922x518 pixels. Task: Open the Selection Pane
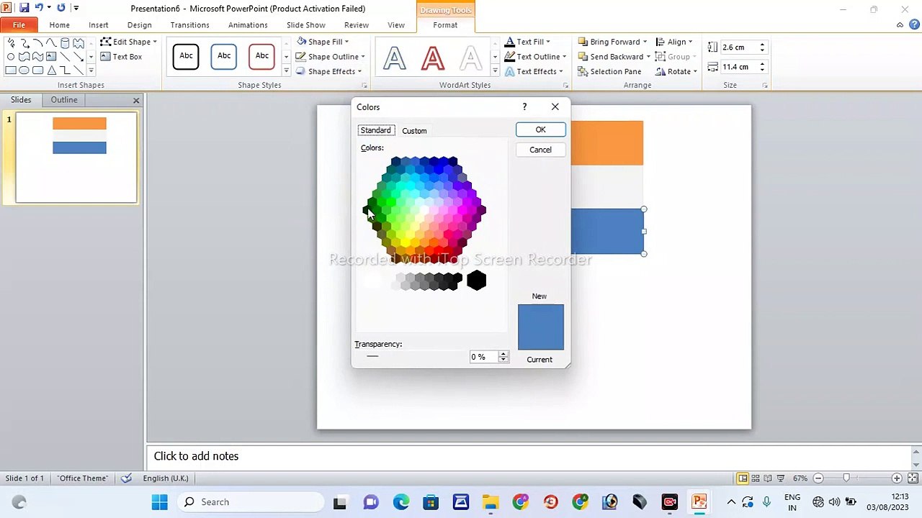coord(614,72)
